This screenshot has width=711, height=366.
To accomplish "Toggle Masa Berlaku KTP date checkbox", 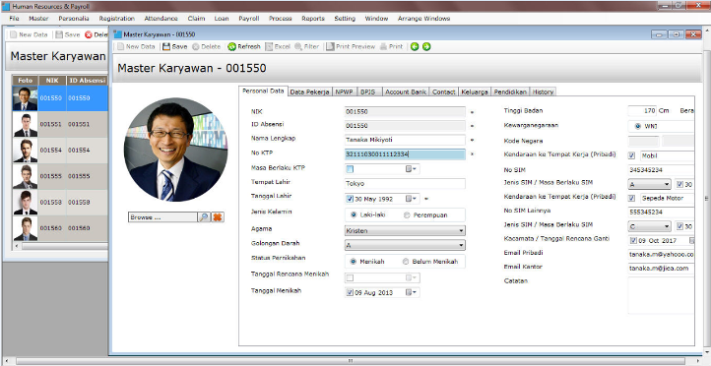I will tap(350, 169).
